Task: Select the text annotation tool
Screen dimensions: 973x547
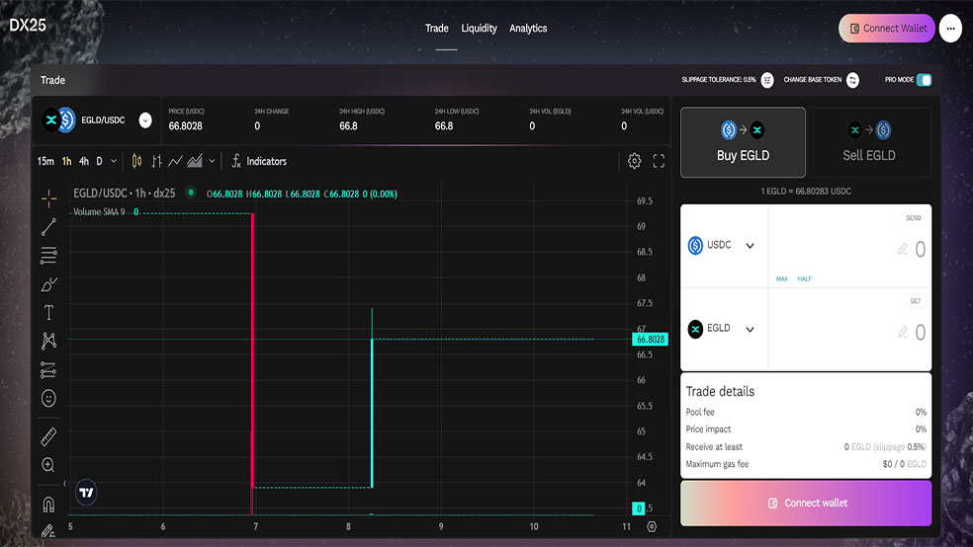Action: click(49, 312)
